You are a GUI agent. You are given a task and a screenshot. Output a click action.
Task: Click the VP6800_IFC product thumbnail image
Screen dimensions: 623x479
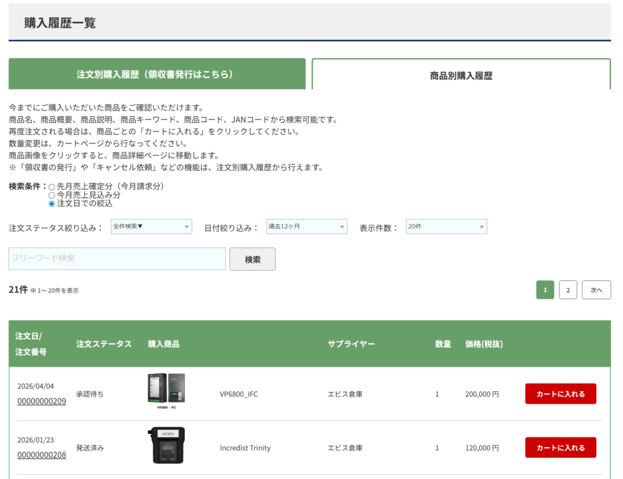(x=166, y=390)
